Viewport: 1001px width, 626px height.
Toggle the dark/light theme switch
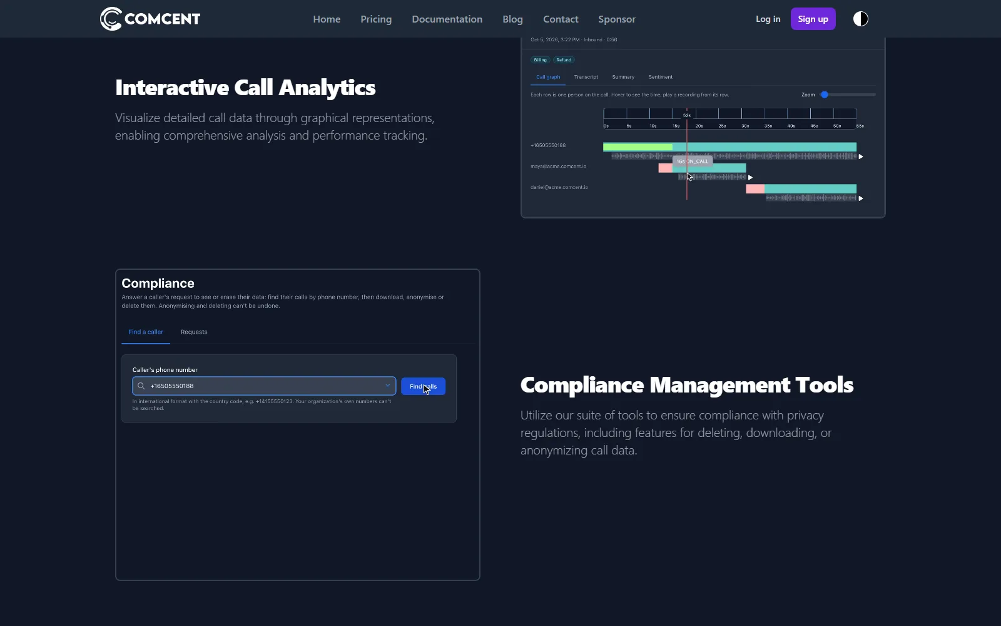(861, 19)
